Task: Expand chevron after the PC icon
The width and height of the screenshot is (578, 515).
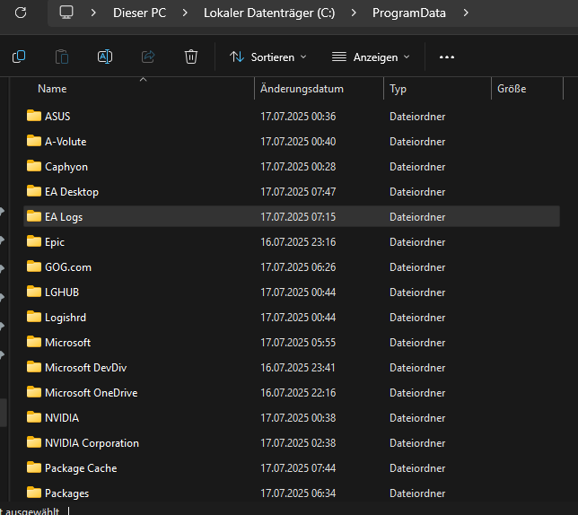Action: click(x=93, y=13)
